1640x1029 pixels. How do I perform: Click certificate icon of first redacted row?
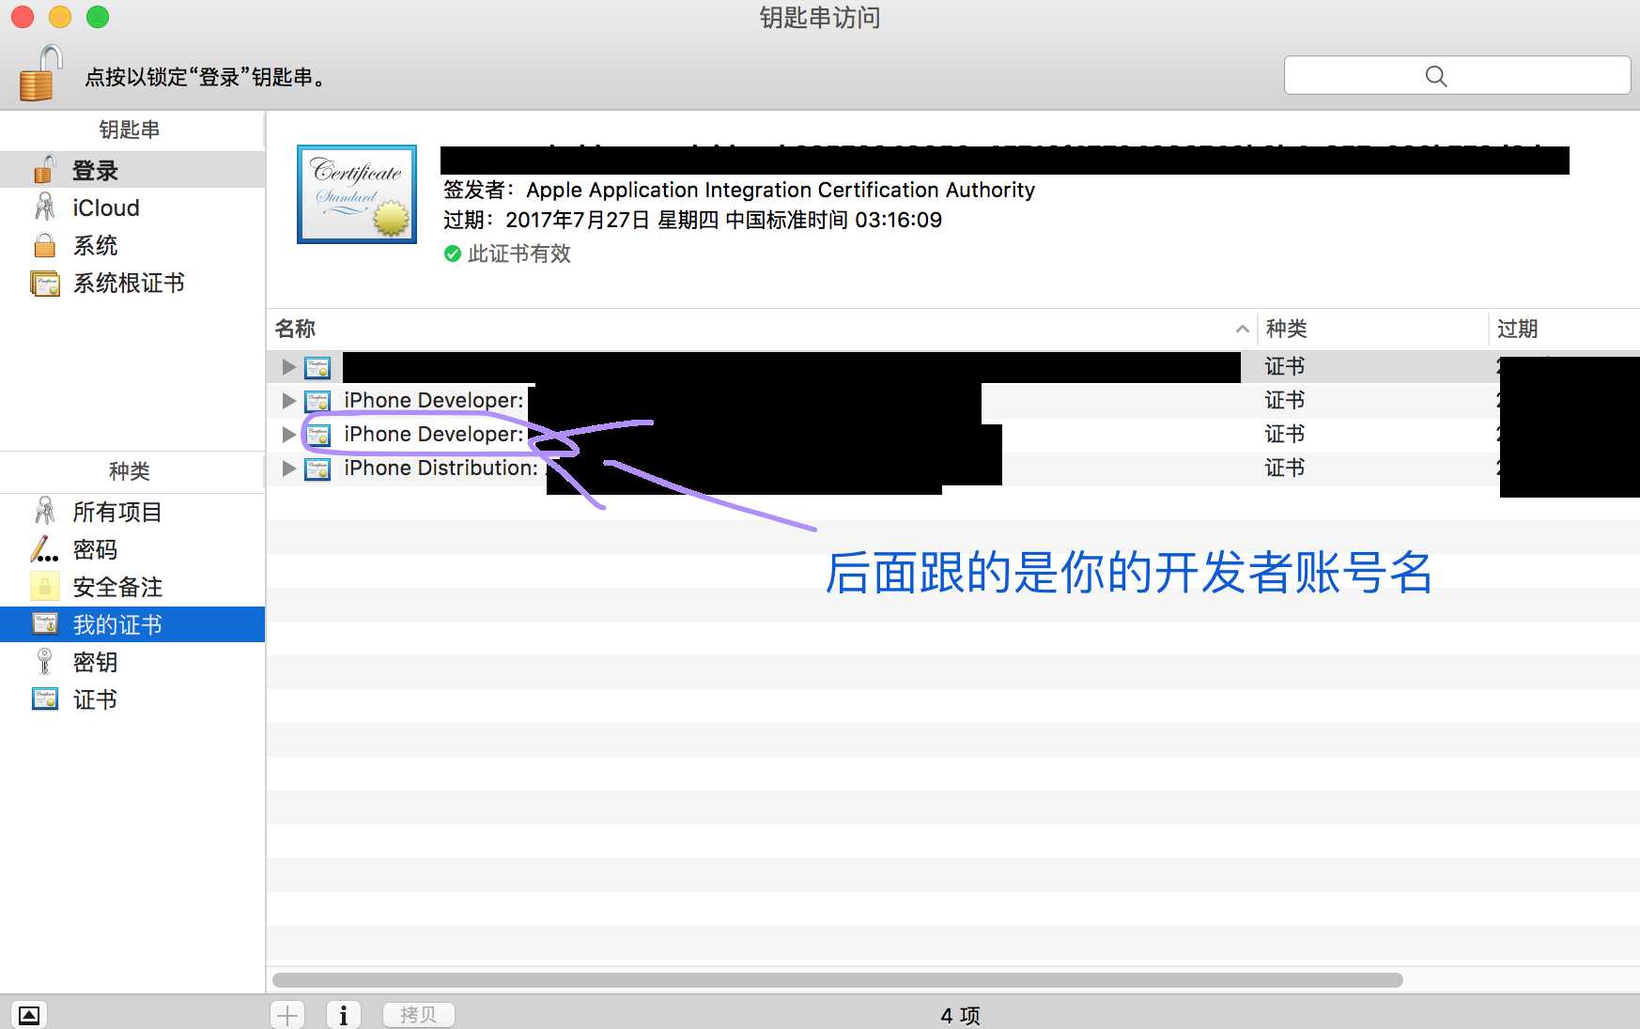pyautogui.click(x=317, y=367)
